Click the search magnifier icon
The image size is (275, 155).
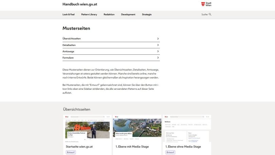[x=210, y=14]
